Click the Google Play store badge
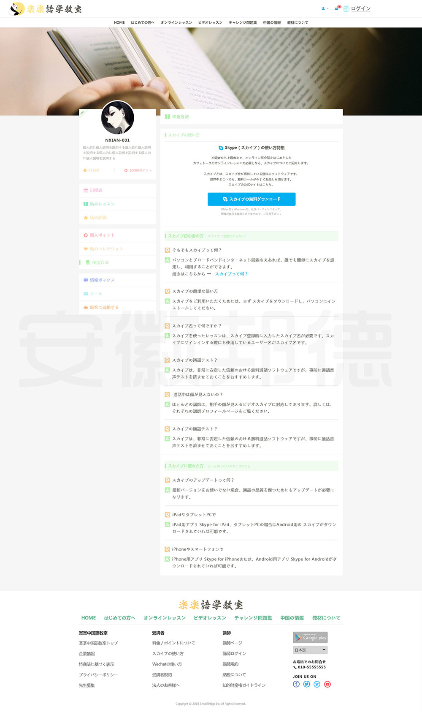 coord(310,637)
